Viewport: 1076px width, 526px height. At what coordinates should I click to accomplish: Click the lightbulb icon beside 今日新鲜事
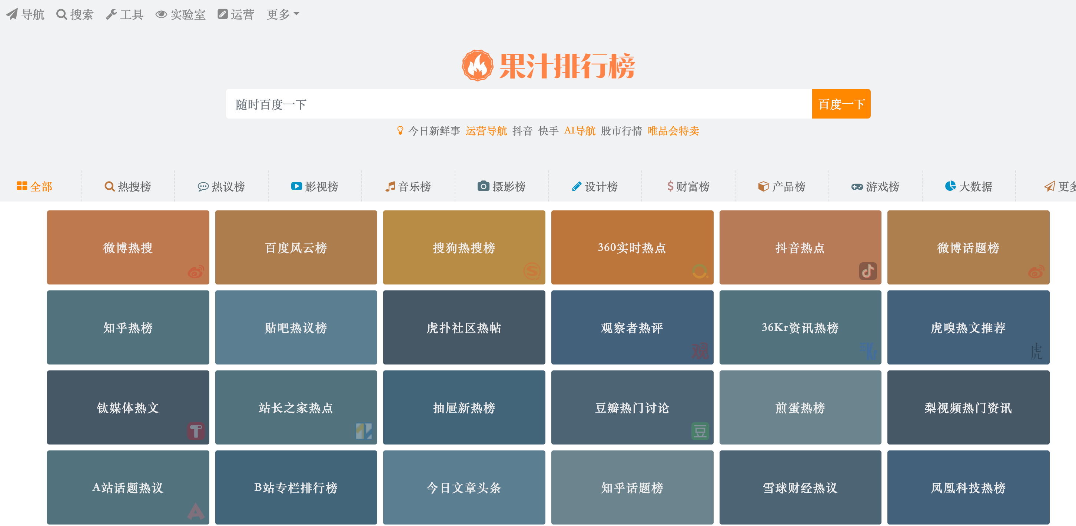400,131
